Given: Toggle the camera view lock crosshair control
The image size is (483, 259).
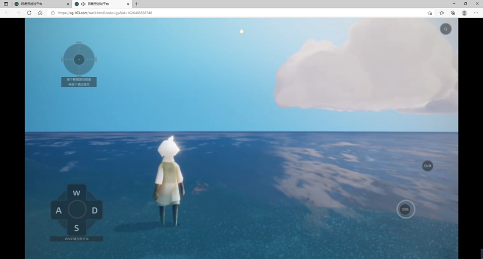Looking at the screenshot, I should coord(79,59).
